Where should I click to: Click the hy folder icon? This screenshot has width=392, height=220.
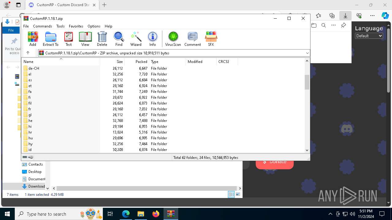tap(26, 144)
